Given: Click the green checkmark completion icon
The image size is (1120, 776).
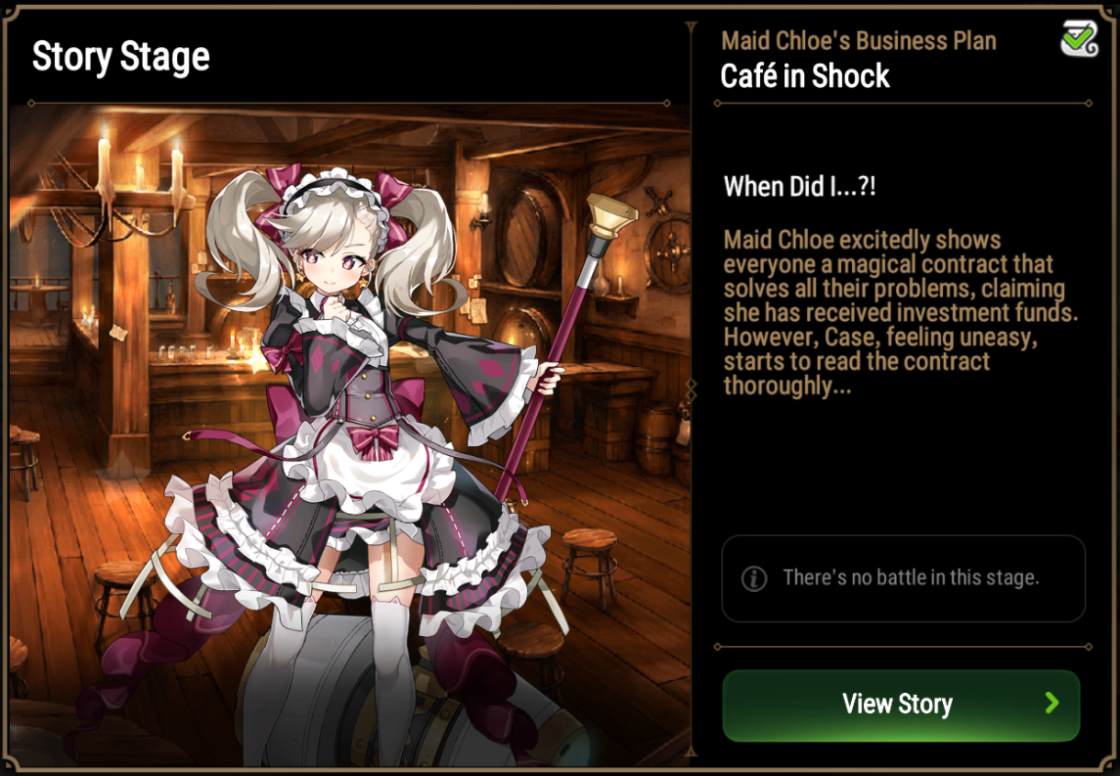Looking at the screenshot, I should [x=1079, y=38].
